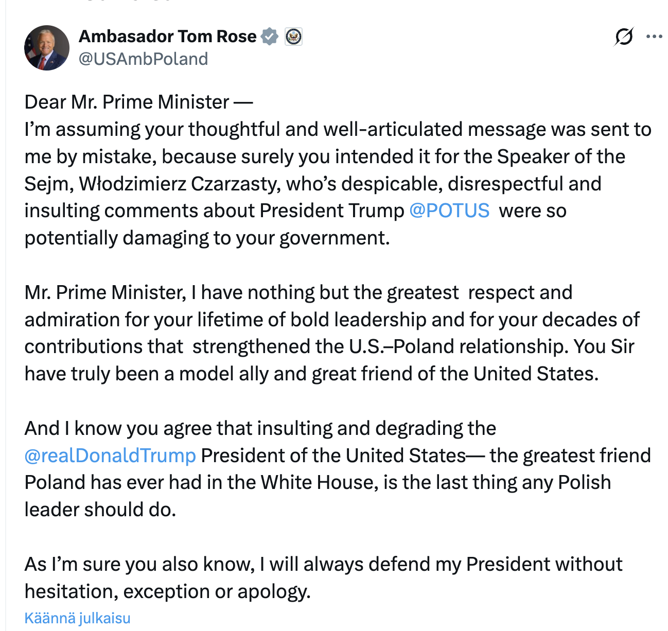Open the @realDonaldTrump mention link

(110, 455)
